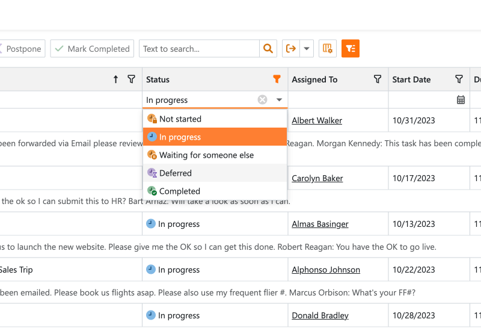Expand the export options dropdown arrow

pos(307,49)
